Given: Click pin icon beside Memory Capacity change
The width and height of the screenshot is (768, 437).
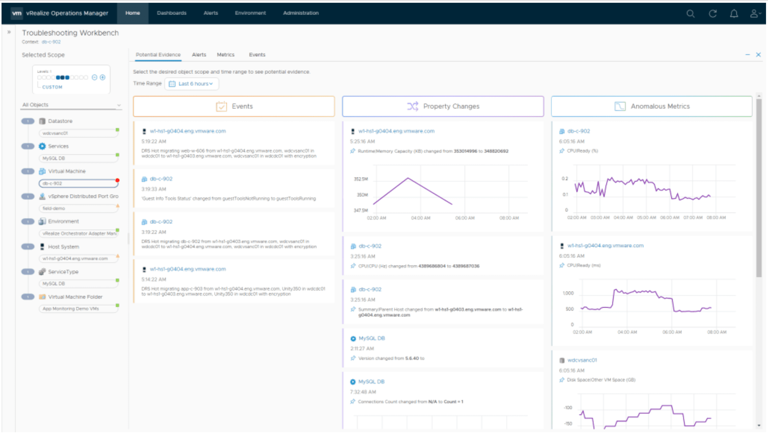Looking at the screenshot, I should [353, 151].
